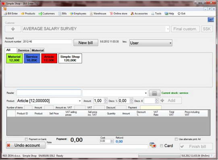Click the New bill button
Screen dimensions: 218x160
86,43
